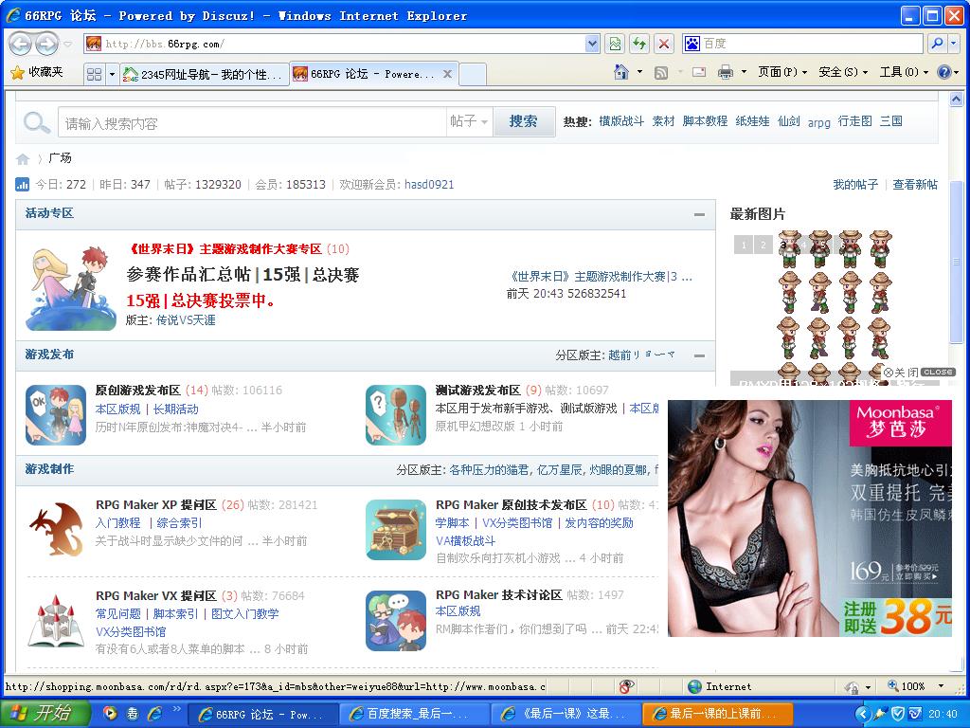Click the Windows quick-launch IE icon
The height and width of the screenshot is (728, 970).
(155, 713)
